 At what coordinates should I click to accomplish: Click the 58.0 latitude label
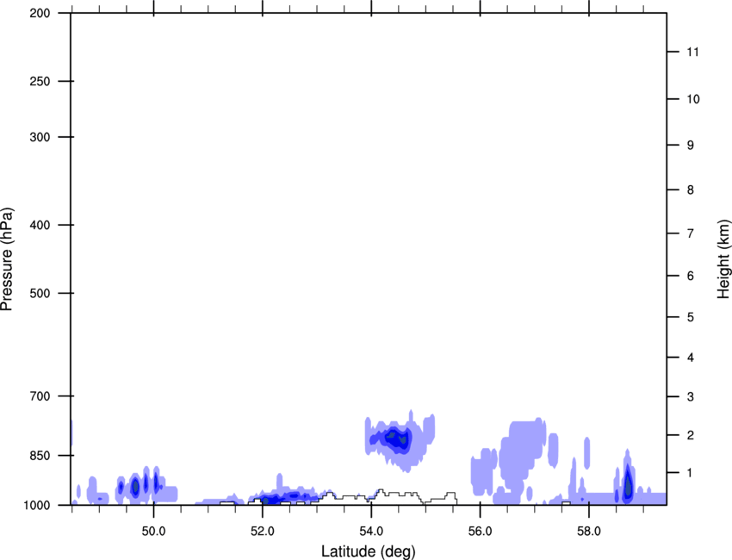click(x=589, y=532)
